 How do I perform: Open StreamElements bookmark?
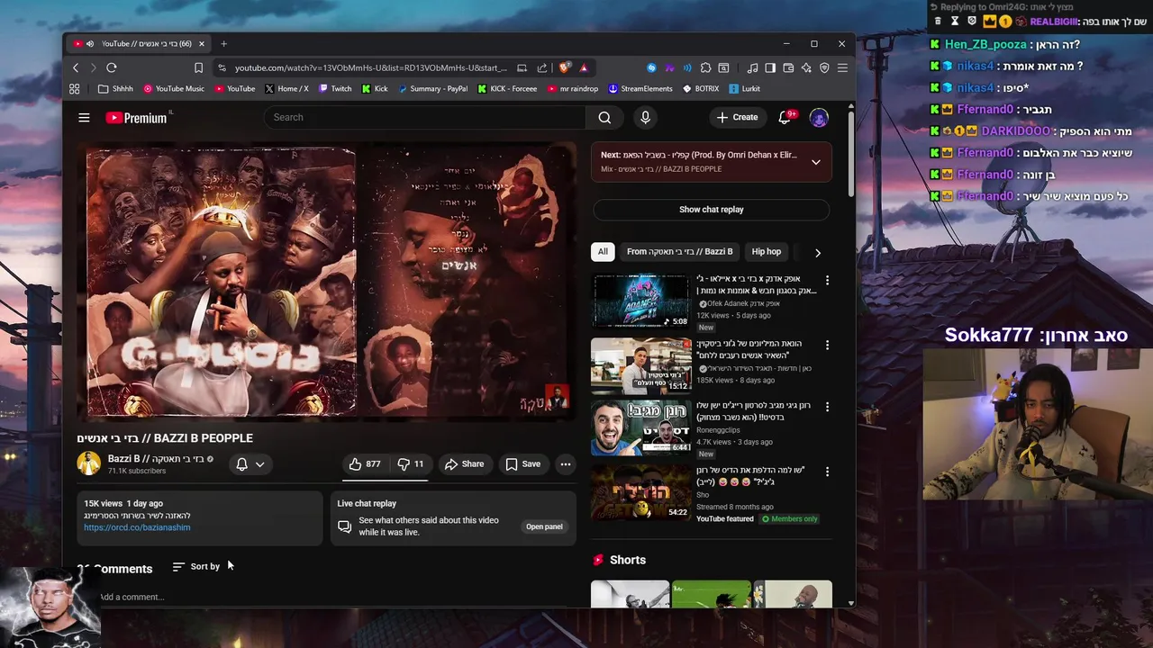(640, 89)
